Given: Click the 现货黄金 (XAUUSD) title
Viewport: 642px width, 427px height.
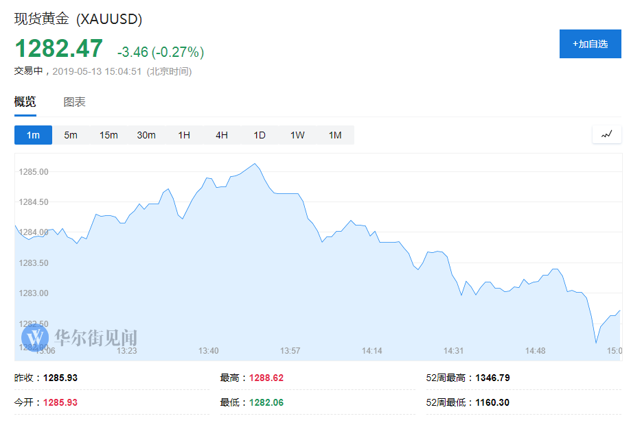Looking at the screenshot, I should click(x=78, y=19).
